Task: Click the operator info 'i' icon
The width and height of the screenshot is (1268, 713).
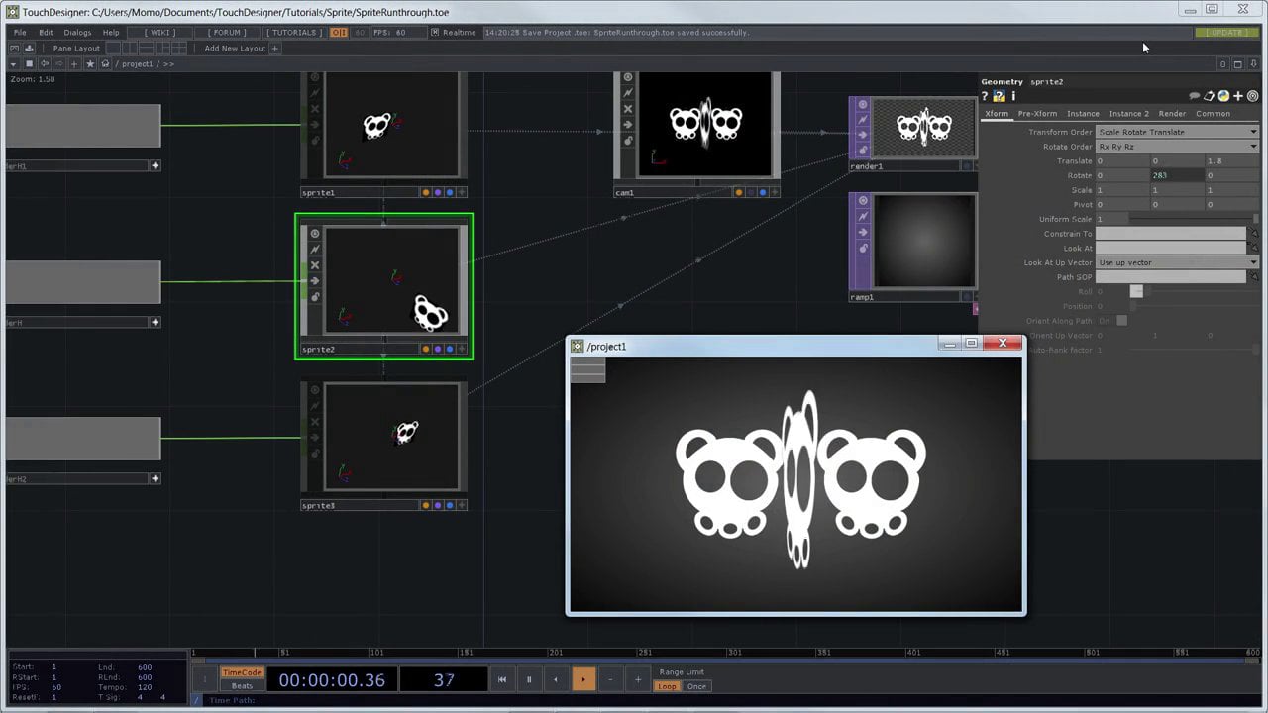Action: coord(1013,96)
